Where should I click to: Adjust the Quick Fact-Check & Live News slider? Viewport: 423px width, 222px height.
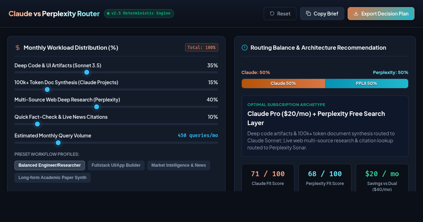click(116, 124)
